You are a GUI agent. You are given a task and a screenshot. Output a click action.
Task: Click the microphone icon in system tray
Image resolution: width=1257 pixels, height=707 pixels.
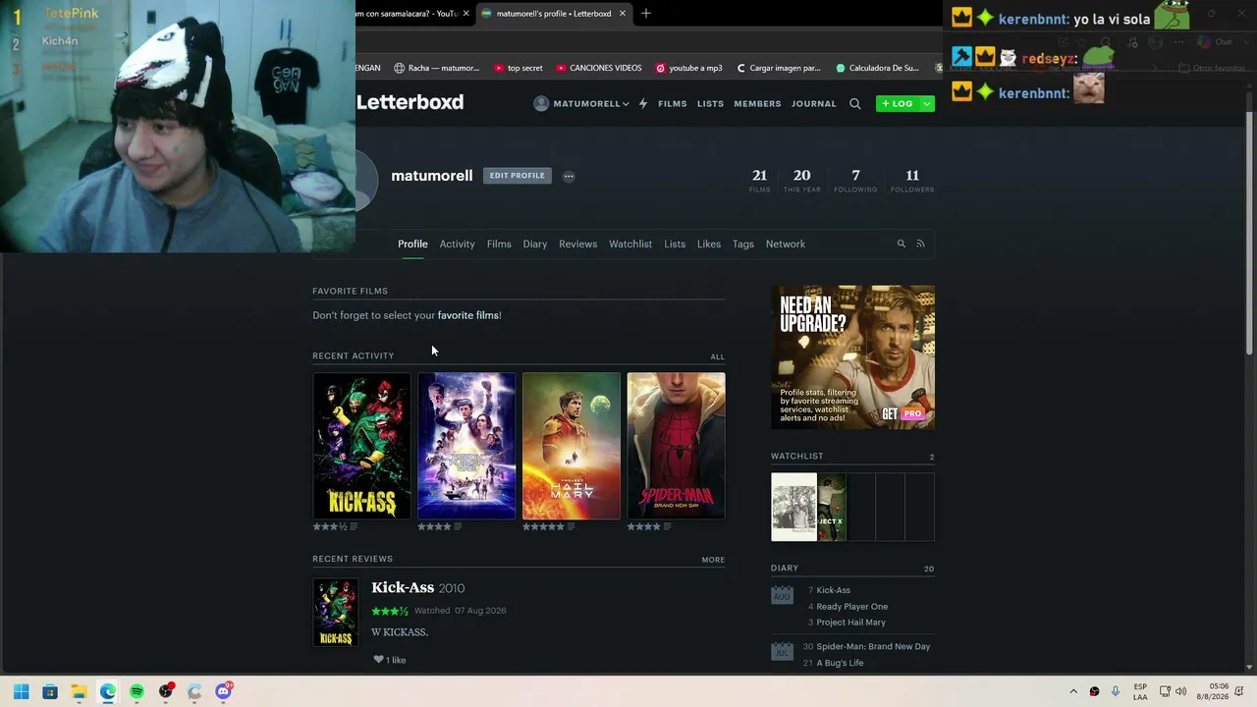click(x=1116, y=691)
